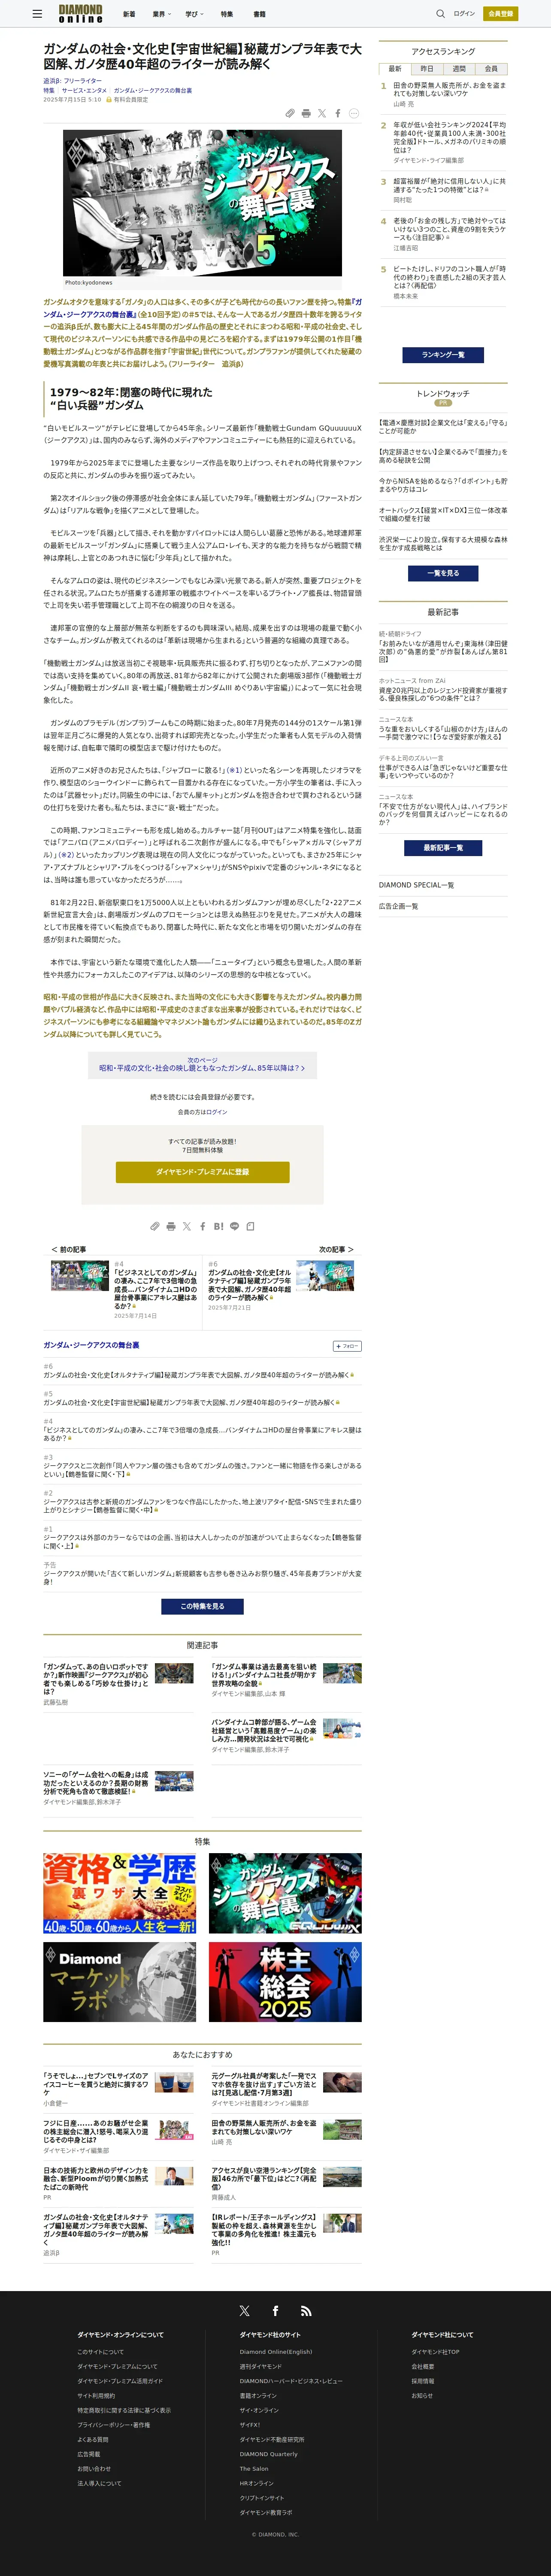Open the #4 previous article thumbnail
This screenshot has height=2576, width=551.
pos(80,1275)
